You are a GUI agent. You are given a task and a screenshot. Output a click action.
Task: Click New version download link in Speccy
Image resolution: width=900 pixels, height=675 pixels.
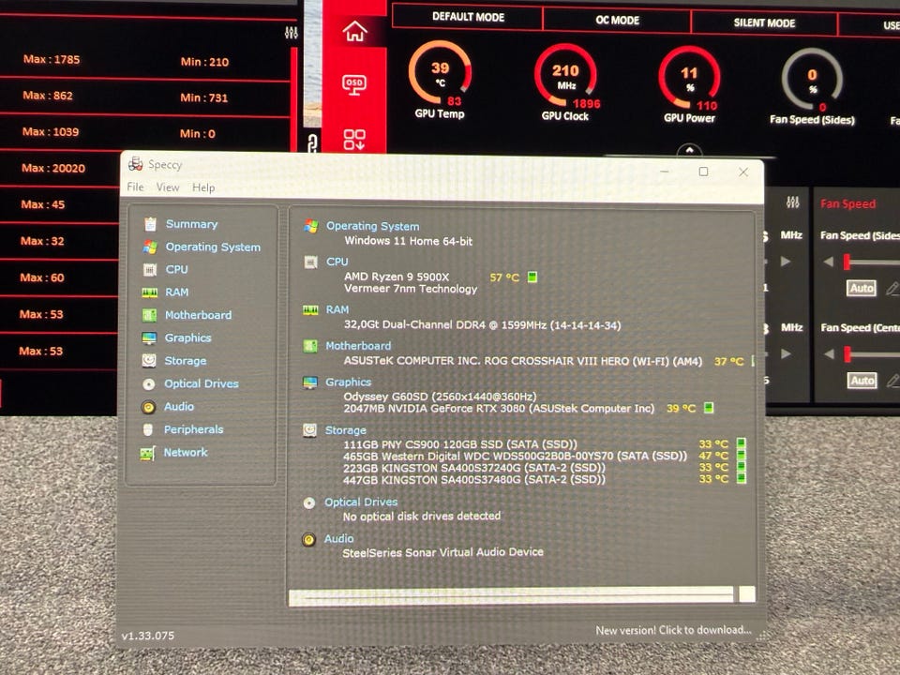tap(673, 630)
